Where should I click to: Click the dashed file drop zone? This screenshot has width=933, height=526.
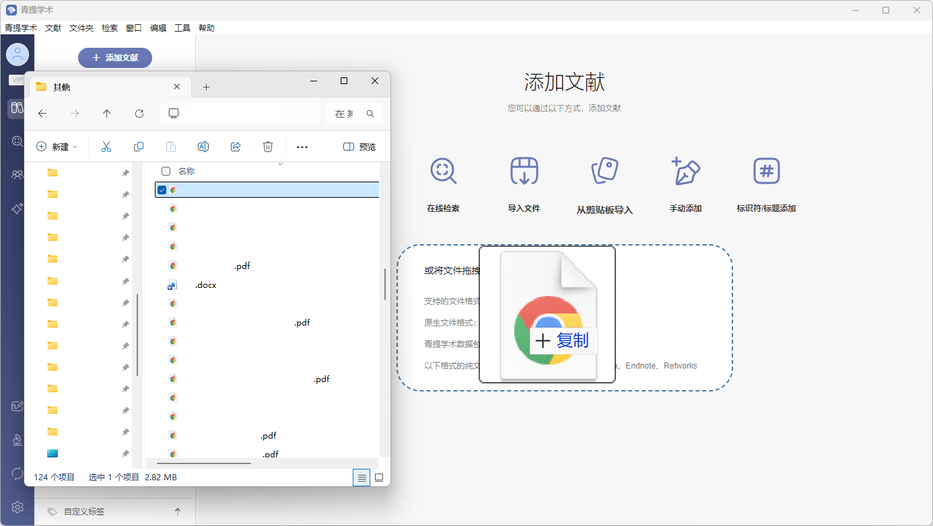[x=565, y=317]
